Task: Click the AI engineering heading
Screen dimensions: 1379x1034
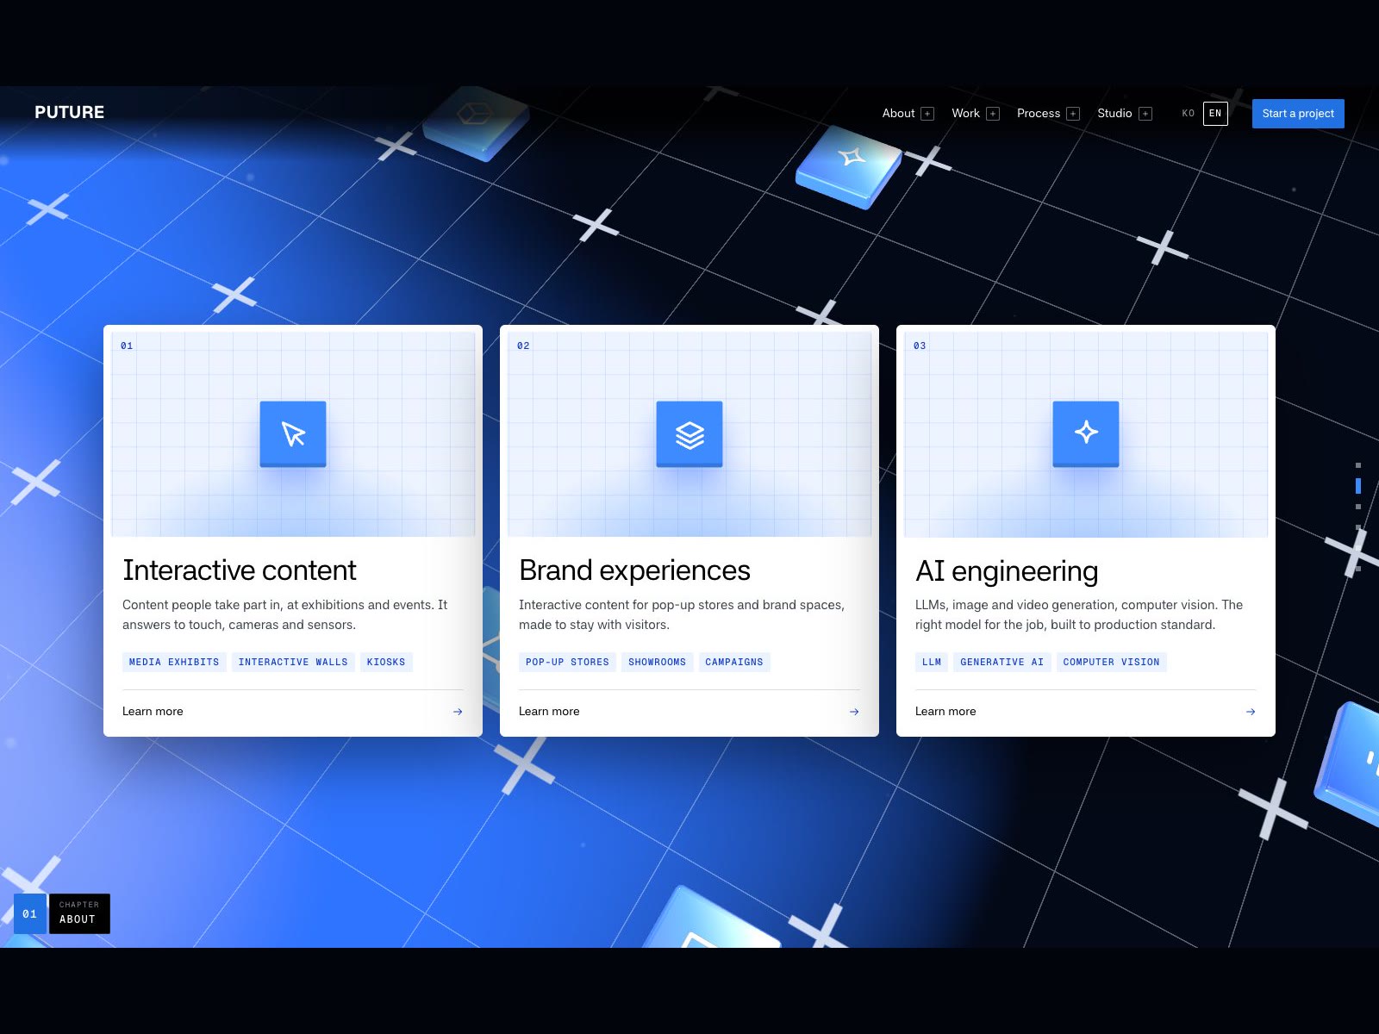Action: click(x=1007, y=571)
